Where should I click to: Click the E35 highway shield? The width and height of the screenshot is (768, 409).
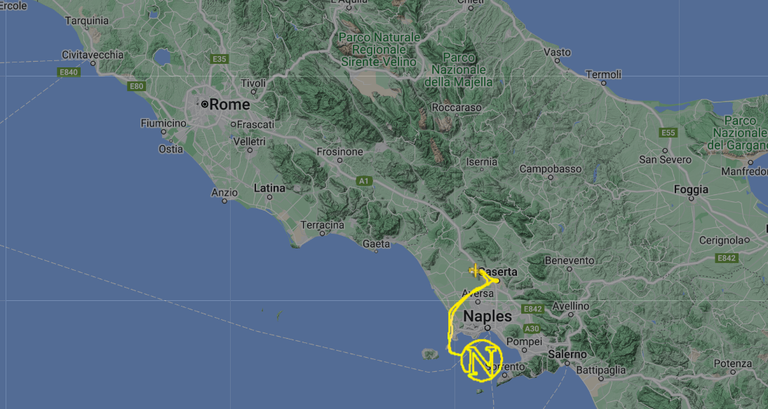point(219,59)
